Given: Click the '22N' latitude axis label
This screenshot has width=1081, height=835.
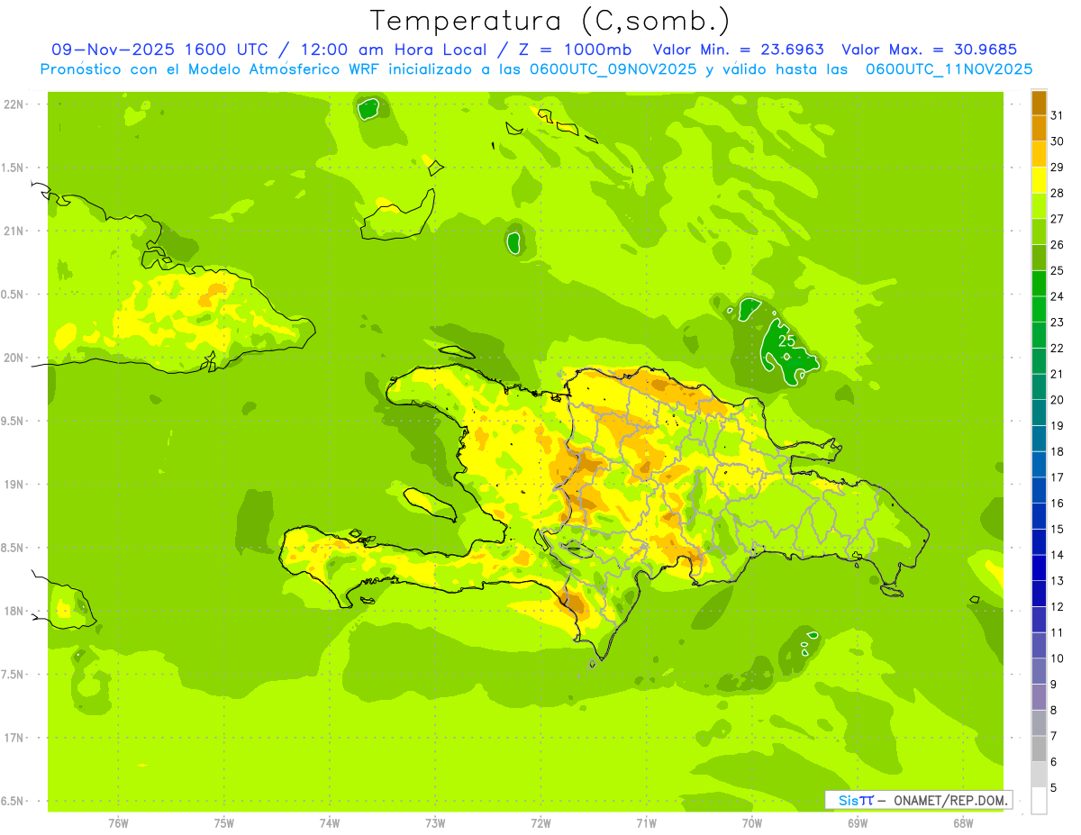Looking at the screenshot, I should [x=14, y=104].
